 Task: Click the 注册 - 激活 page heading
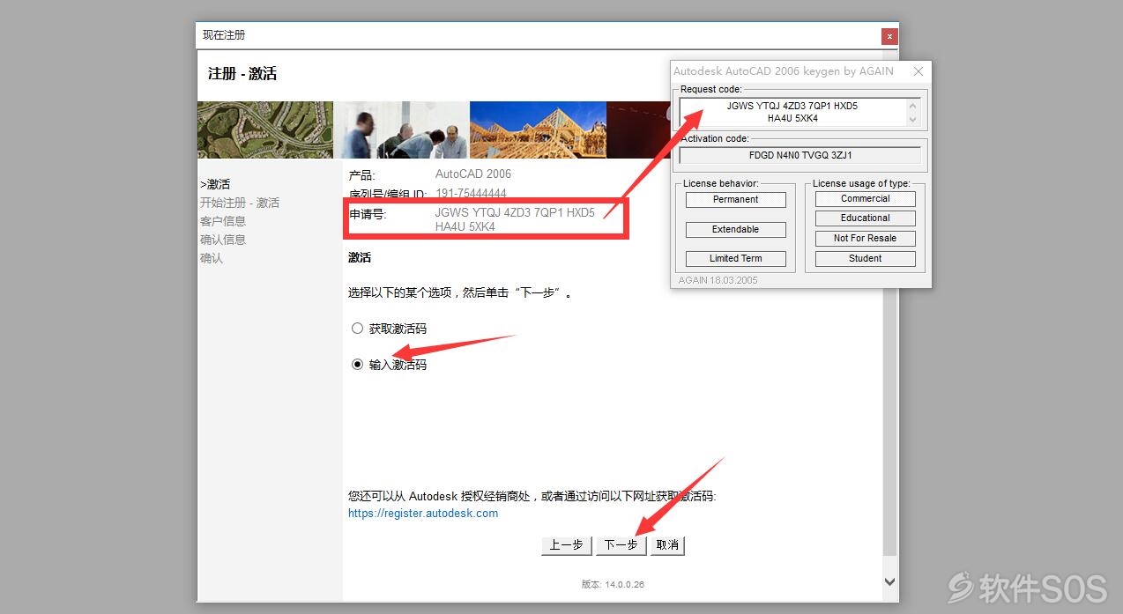pyautogui.click(x=242, y=74)
